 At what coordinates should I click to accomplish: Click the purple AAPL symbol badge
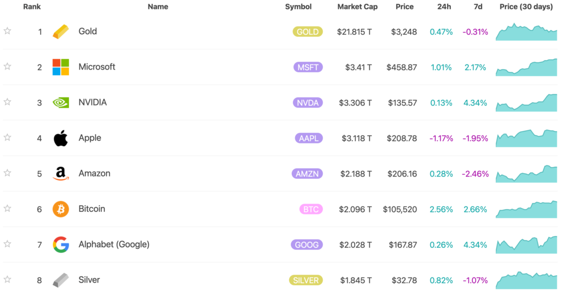308,138
